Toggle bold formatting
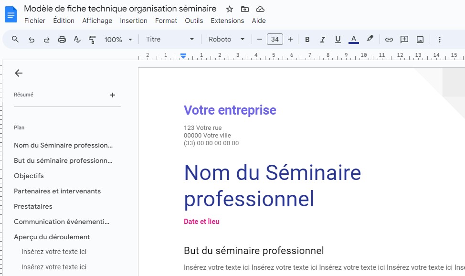The height and width of the screenshot is (276, 465). [x=307, y=40]
